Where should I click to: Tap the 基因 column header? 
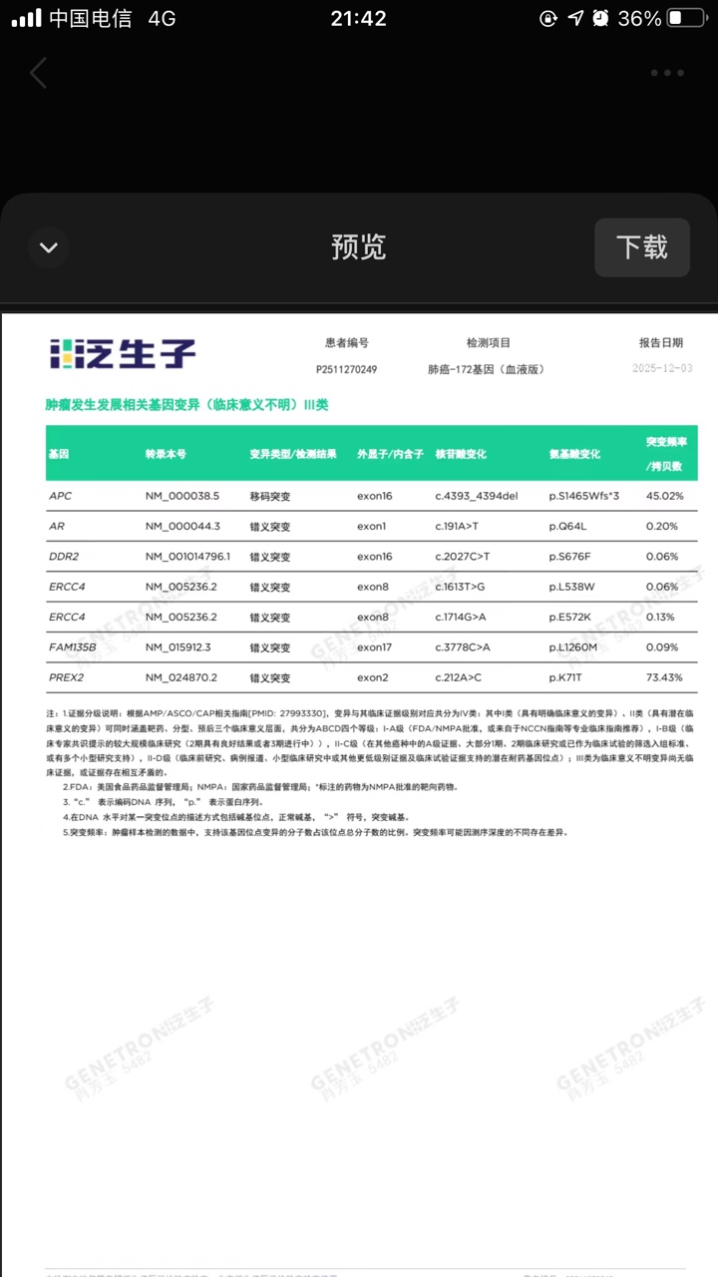(x=59, y=454)
